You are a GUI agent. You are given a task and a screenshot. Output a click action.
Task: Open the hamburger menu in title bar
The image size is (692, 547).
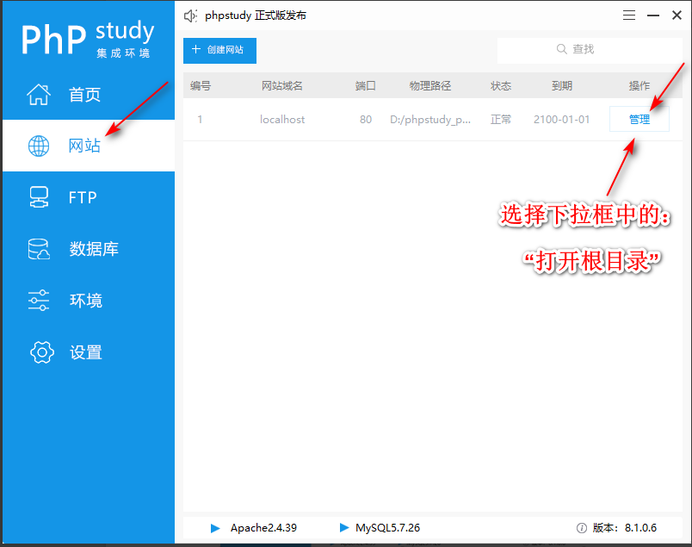629,16
